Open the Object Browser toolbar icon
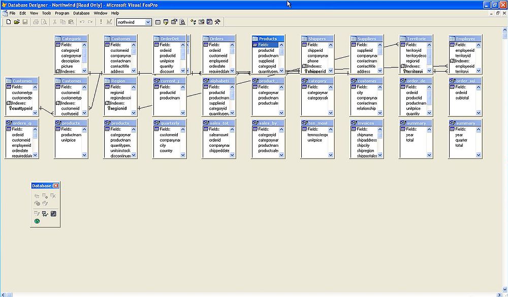508x297 pixels. coord(201,22)
